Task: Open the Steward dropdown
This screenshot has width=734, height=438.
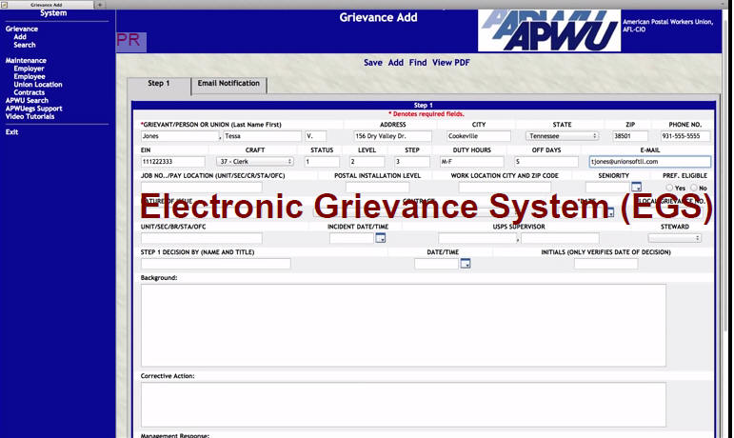Action: 675,238
